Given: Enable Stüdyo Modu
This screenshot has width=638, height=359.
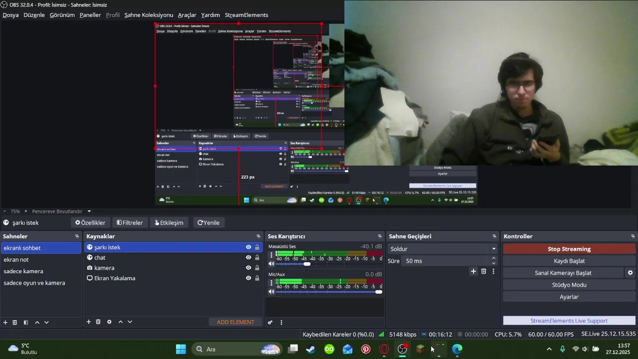Looking at the screenshot, I should click(569, 285).
